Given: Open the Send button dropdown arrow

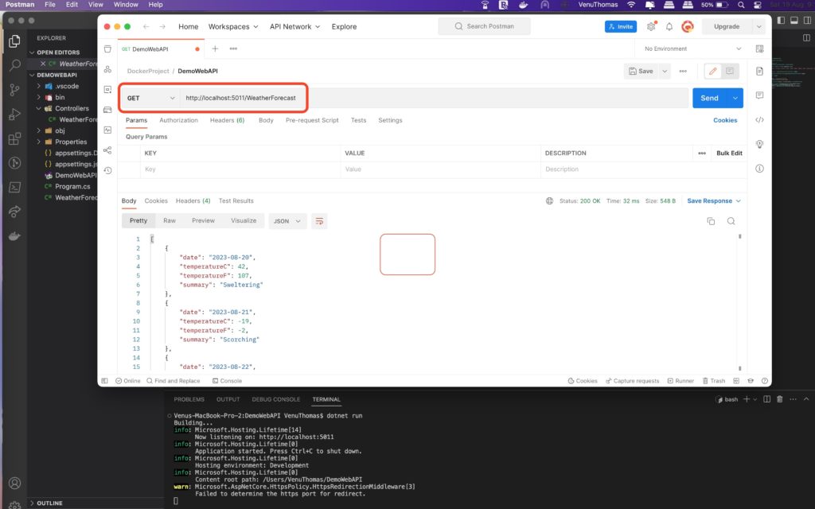Looking at the screenshot, I should point(735,98).
